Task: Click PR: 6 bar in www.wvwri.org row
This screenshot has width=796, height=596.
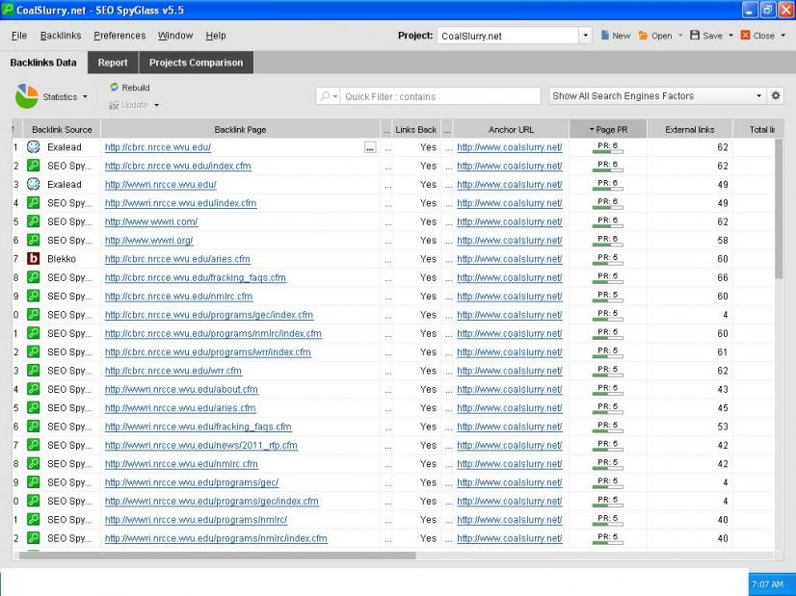Action: pyautogui.click(x=608, y=240)
